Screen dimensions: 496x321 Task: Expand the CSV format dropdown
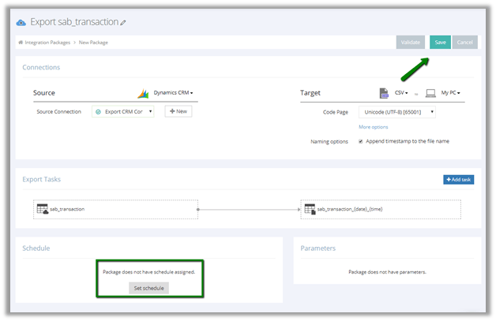point(401,93)
